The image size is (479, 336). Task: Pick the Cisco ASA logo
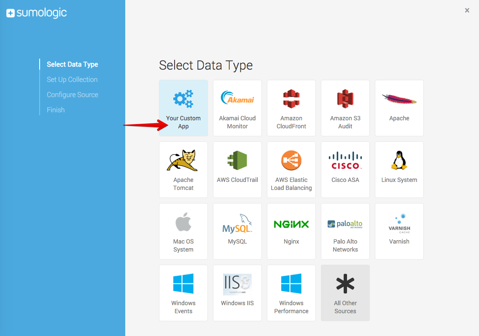[x=345, y=161]
